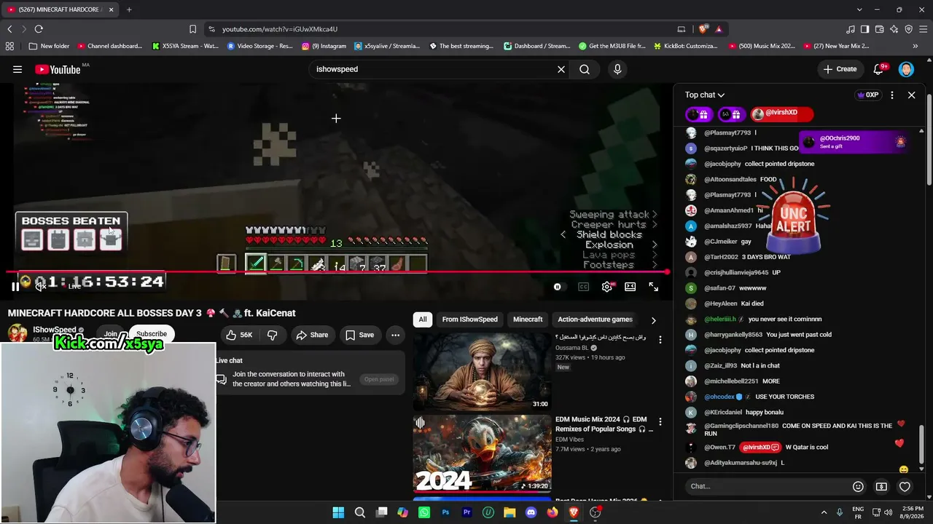The height and width of the screenshot is (524, 933).
Task: Open the Channel dashboard bookmark
Action: (x=109, y=46)
